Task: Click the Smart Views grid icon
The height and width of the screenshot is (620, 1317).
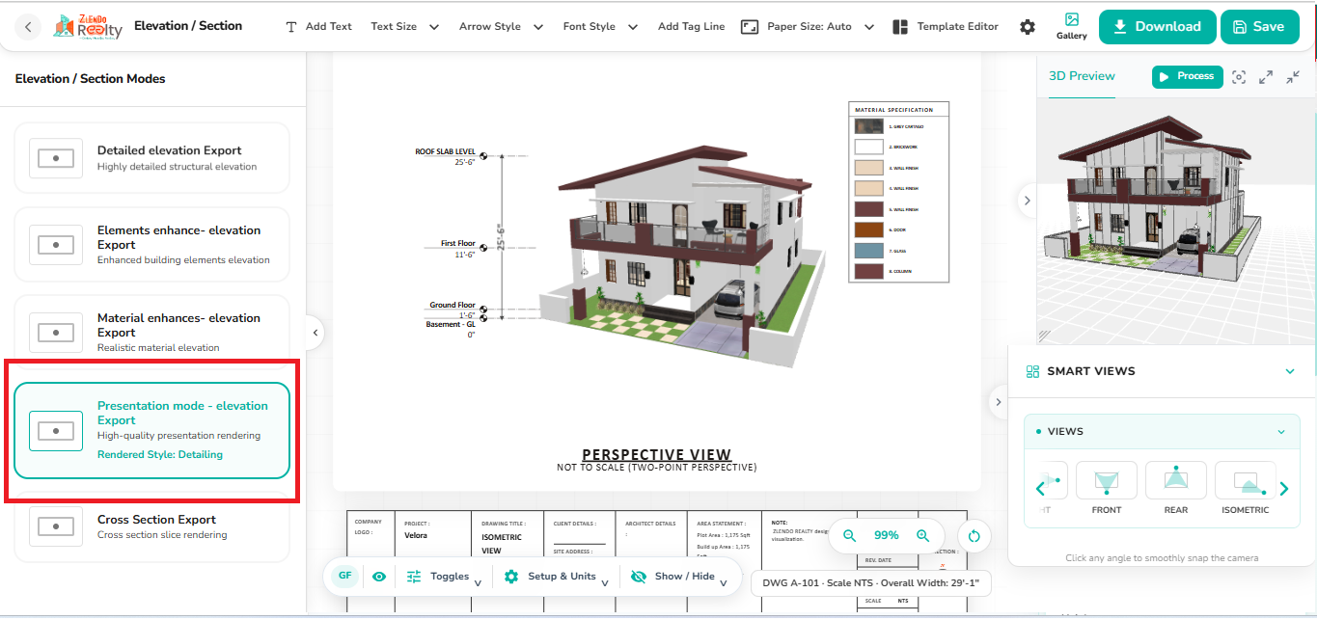Action: click(x=1032, y=371)
